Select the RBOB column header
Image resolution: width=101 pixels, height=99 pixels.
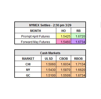[78, 58]
